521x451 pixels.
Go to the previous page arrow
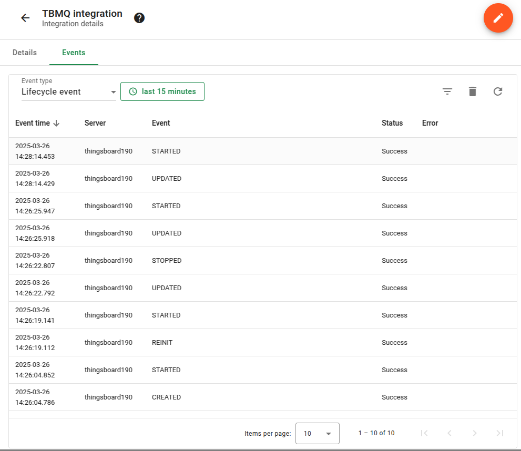click(x=450, y=433)
